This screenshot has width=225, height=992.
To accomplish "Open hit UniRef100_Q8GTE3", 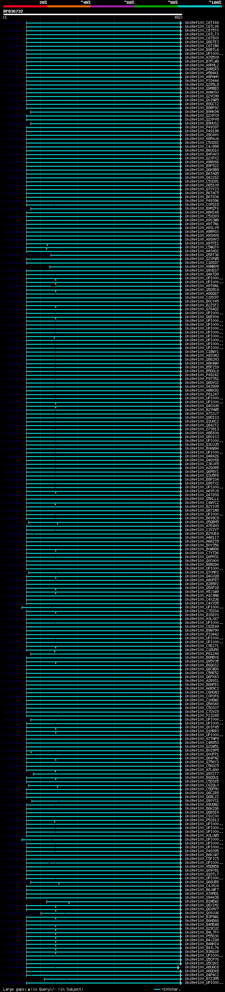I will coord(202,42).
